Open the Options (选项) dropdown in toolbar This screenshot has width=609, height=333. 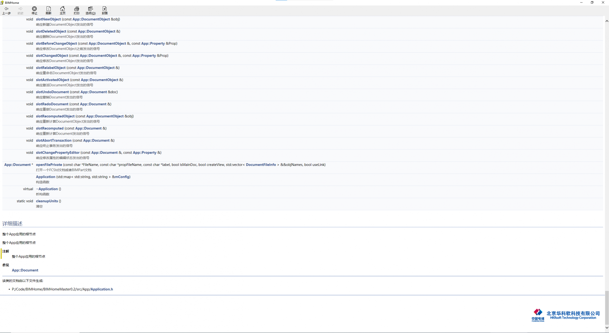click(x=90, y=10)
